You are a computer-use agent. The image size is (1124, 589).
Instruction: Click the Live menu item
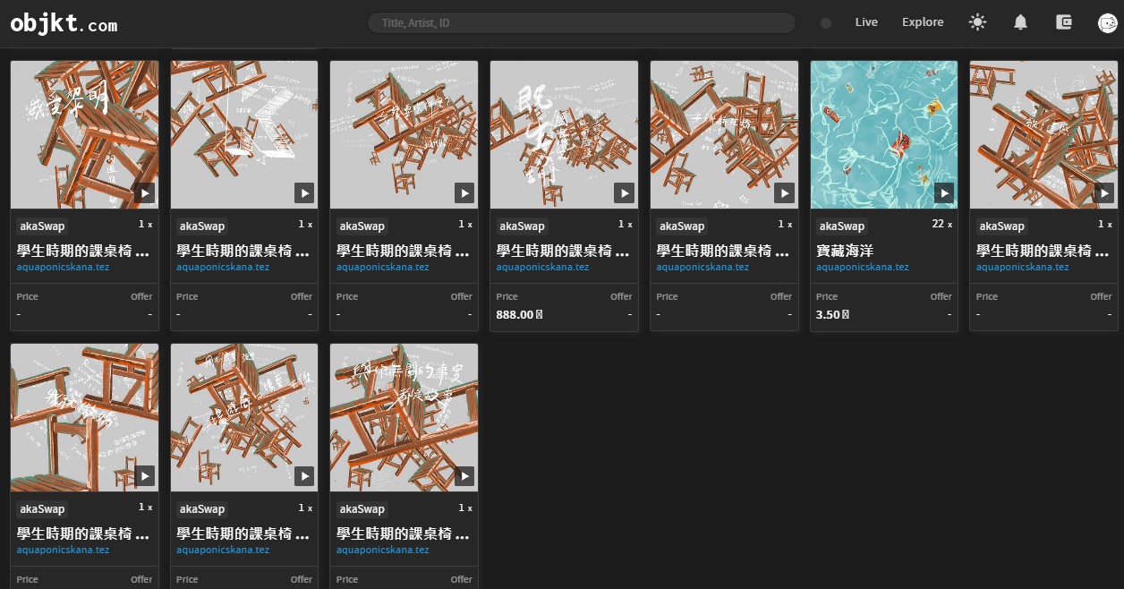click(x=866, y=22)
